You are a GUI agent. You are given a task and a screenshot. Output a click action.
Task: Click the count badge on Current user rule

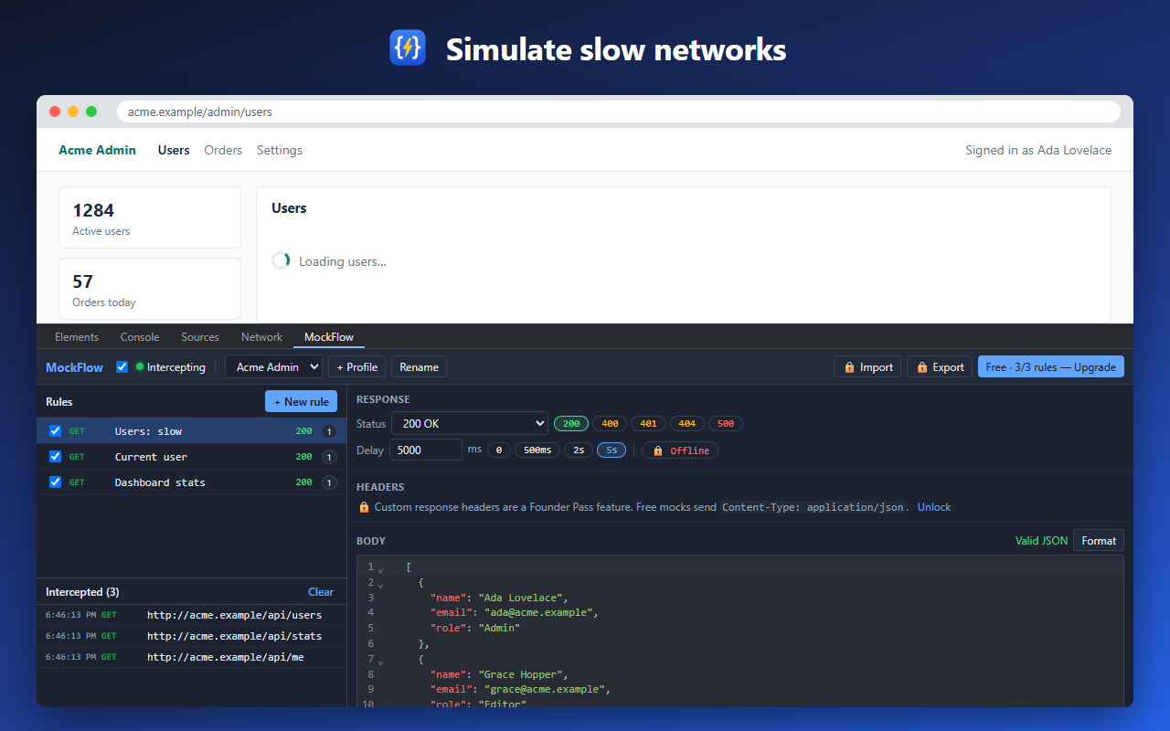coord(329,457)
